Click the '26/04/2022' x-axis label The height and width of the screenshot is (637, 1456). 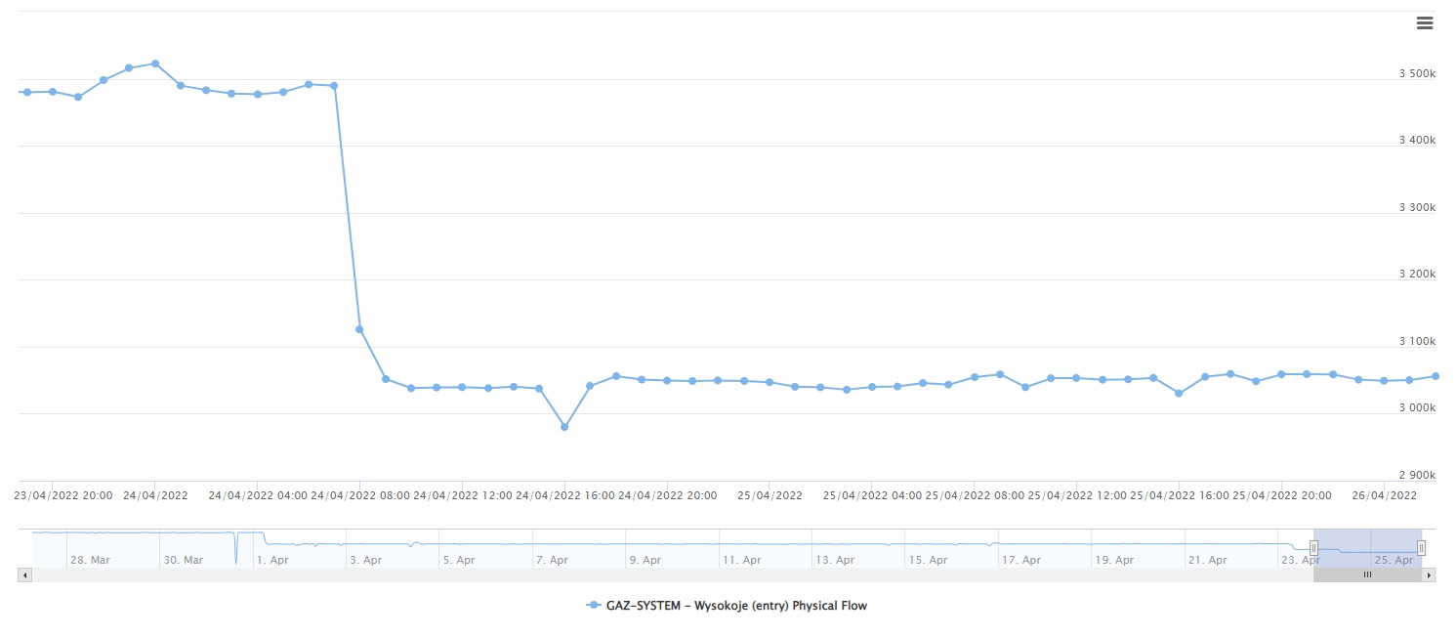point(1384,495)
